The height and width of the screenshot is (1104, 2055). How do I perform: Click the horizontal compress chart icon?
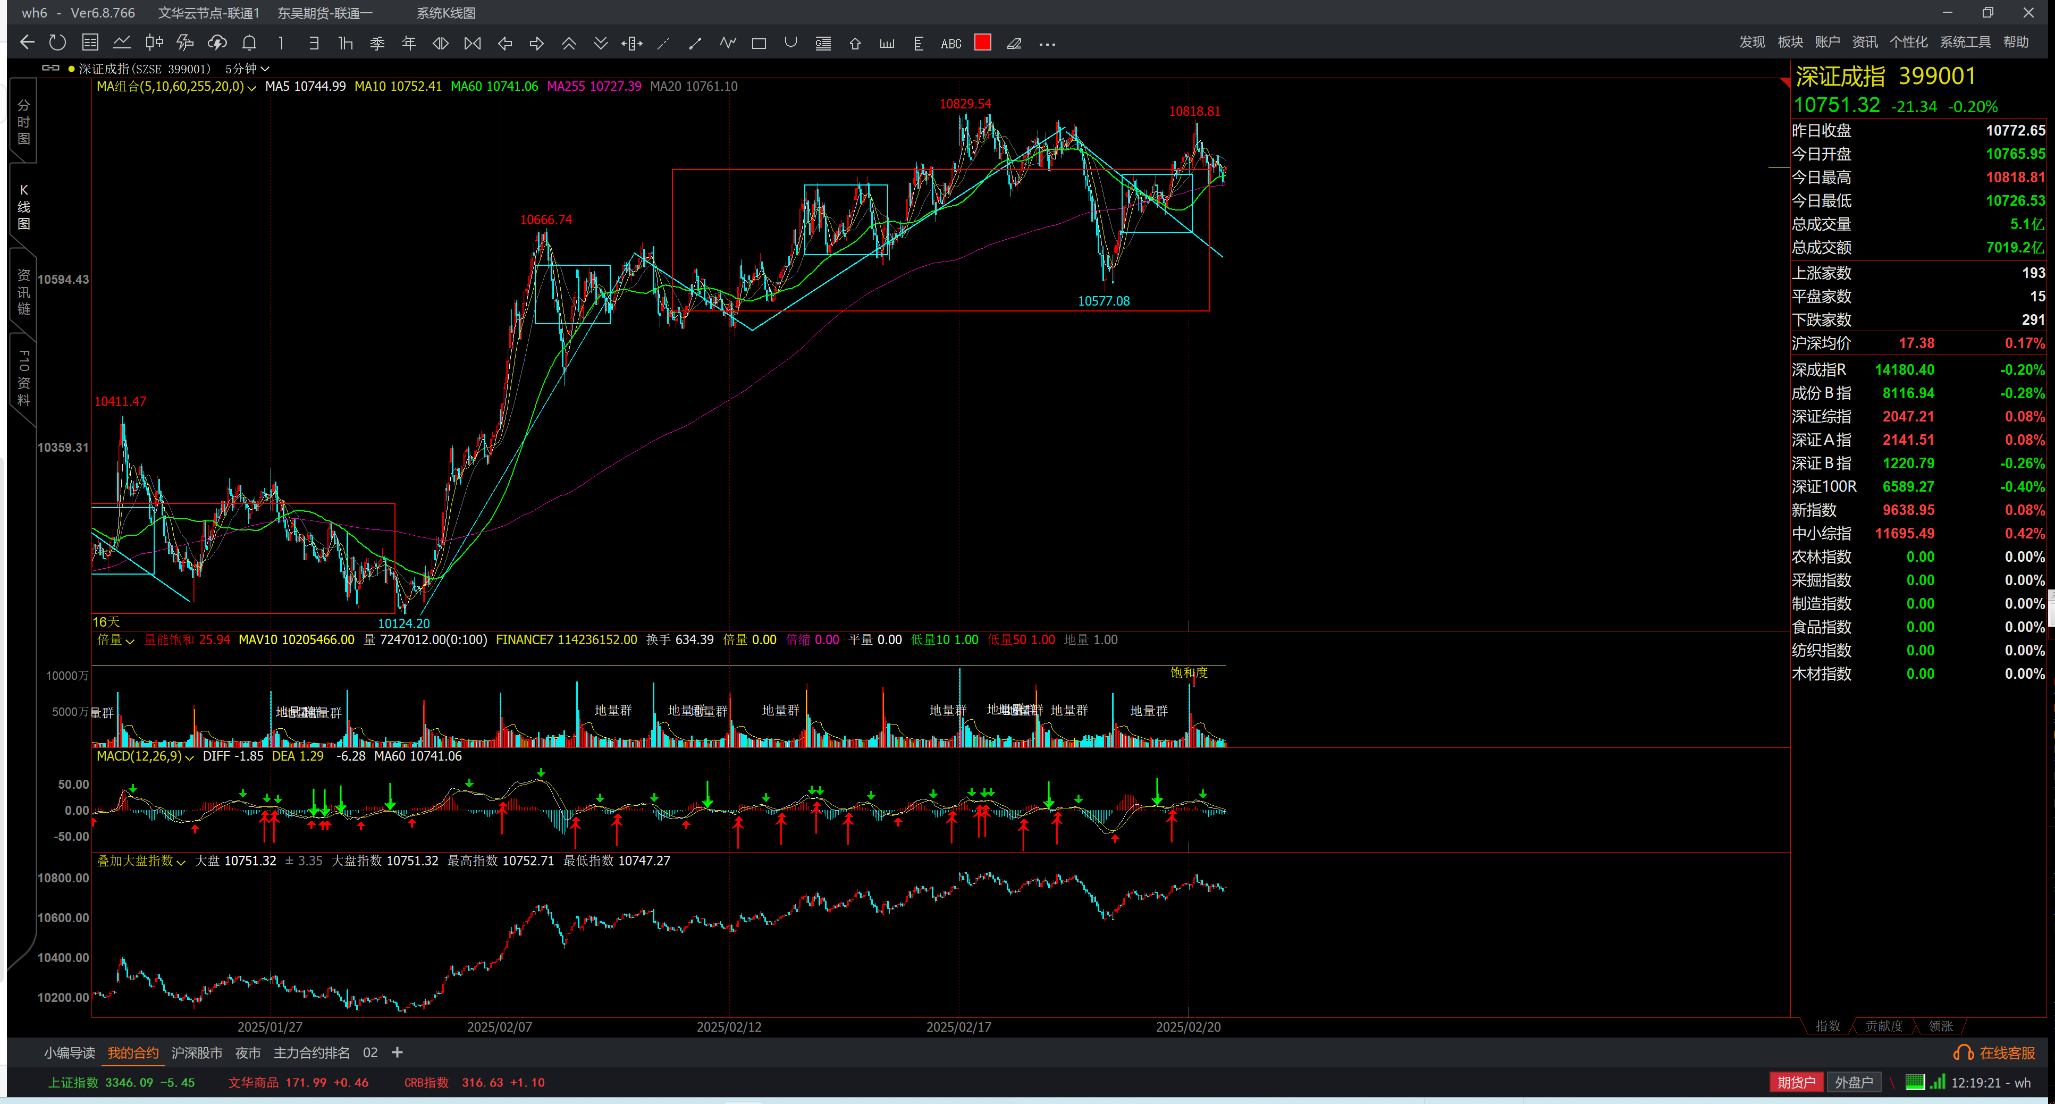pos(472,43)
